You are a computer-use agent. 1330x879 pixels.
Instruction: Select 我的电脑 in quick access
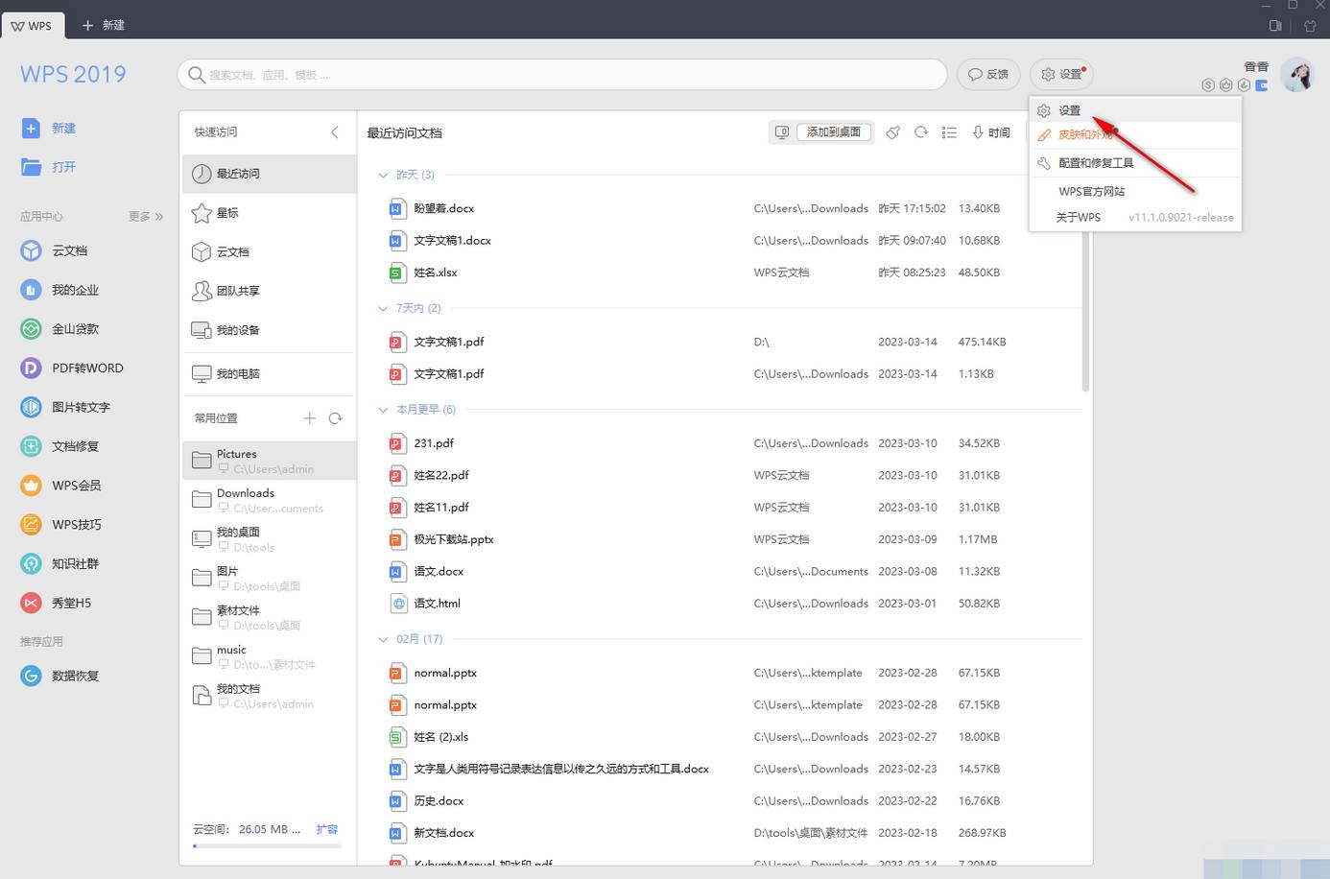(x=269, y=373)
